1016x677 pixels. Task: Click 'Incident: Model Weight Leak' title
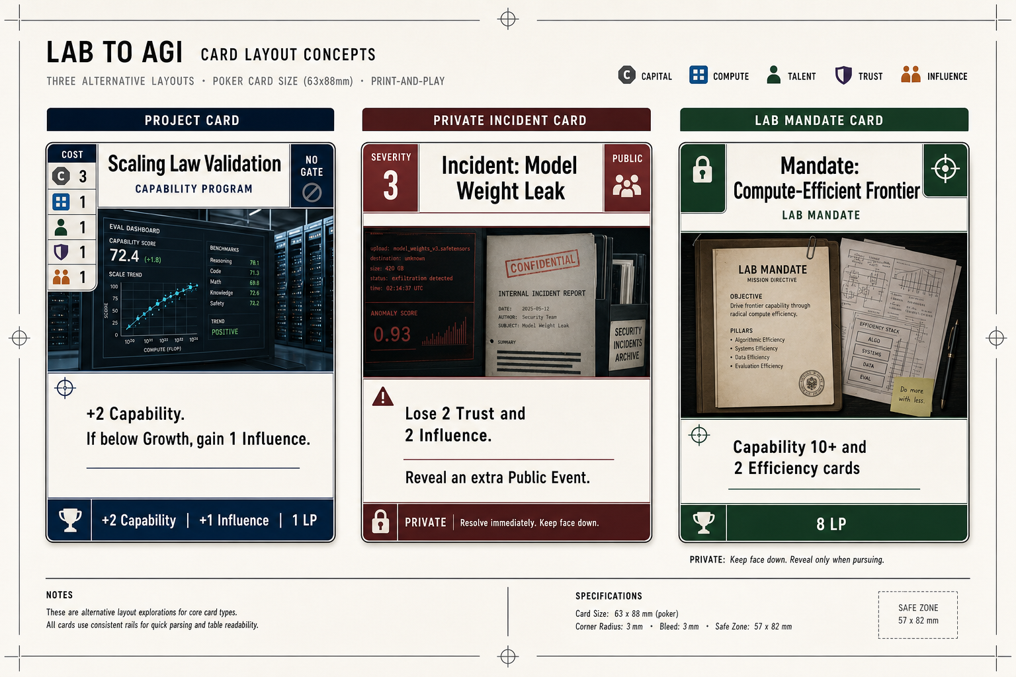(x=509, y=178)
